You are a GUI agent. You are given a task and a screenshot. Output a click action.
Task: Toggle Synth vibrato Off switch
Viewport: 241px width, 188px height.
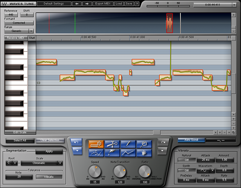point(187,170)
